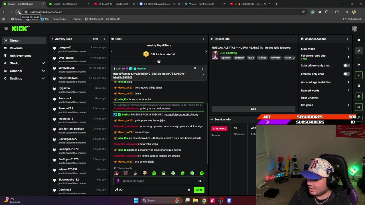The width and height of the screenshot is (365, 205).
Task: Insert the angry green Kick emote
Action: point(164,173)
